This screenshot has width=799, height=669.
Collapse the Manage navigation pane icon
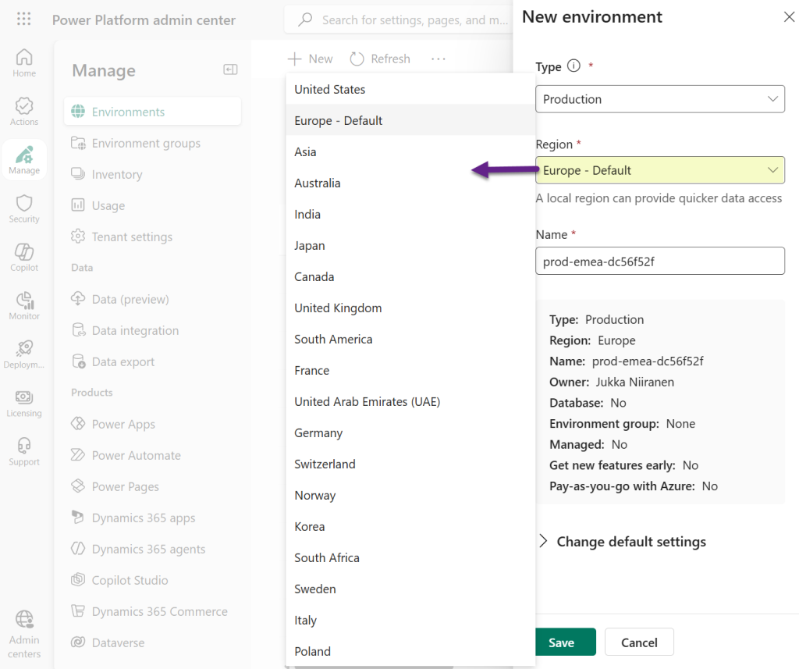click(230, 69)
